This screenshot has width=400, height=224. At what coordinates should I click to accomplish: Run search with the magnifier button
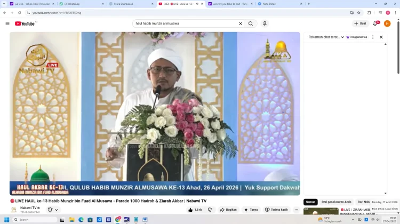251,23
